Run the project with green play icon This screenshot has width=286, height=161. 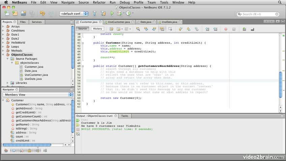112,13
